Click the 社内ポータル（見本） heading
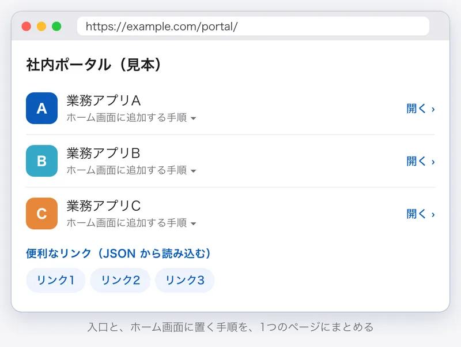The image size is (461, 347). click(94, 65)
